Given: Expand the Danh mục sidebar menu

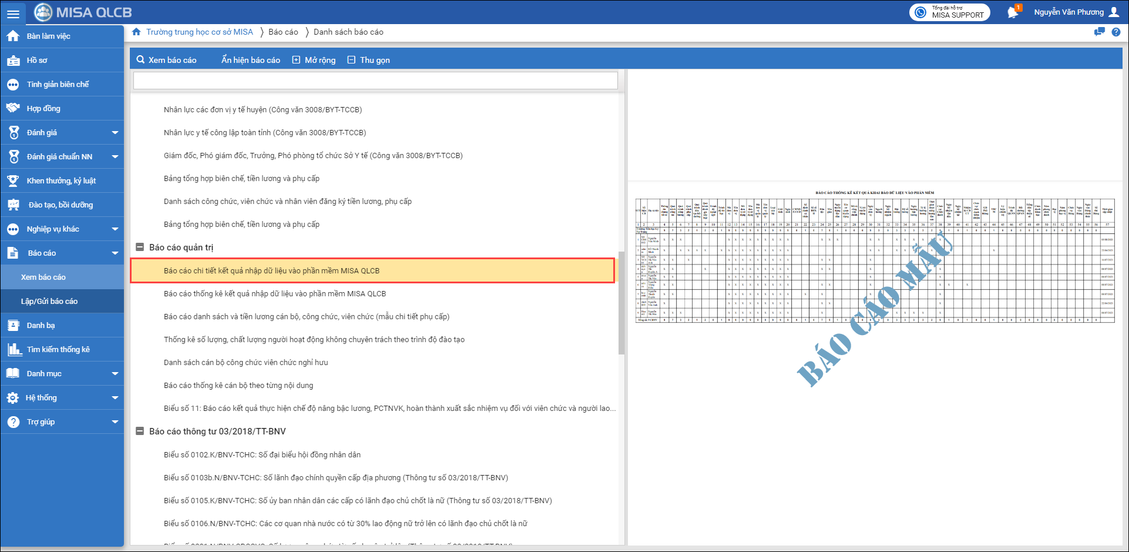Looking at the screenshot, I should tap(115, 374).
